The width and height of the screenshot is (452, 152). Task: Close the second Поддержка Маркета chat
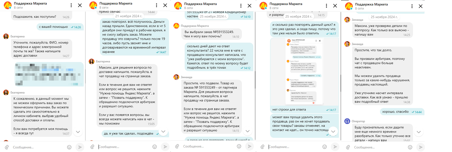pyautogui.click(x=165, y=5)
